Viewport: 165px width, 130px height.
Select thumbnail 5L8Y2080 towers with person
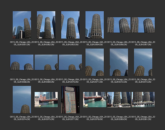pyautogui.click(x=119, y=100)
